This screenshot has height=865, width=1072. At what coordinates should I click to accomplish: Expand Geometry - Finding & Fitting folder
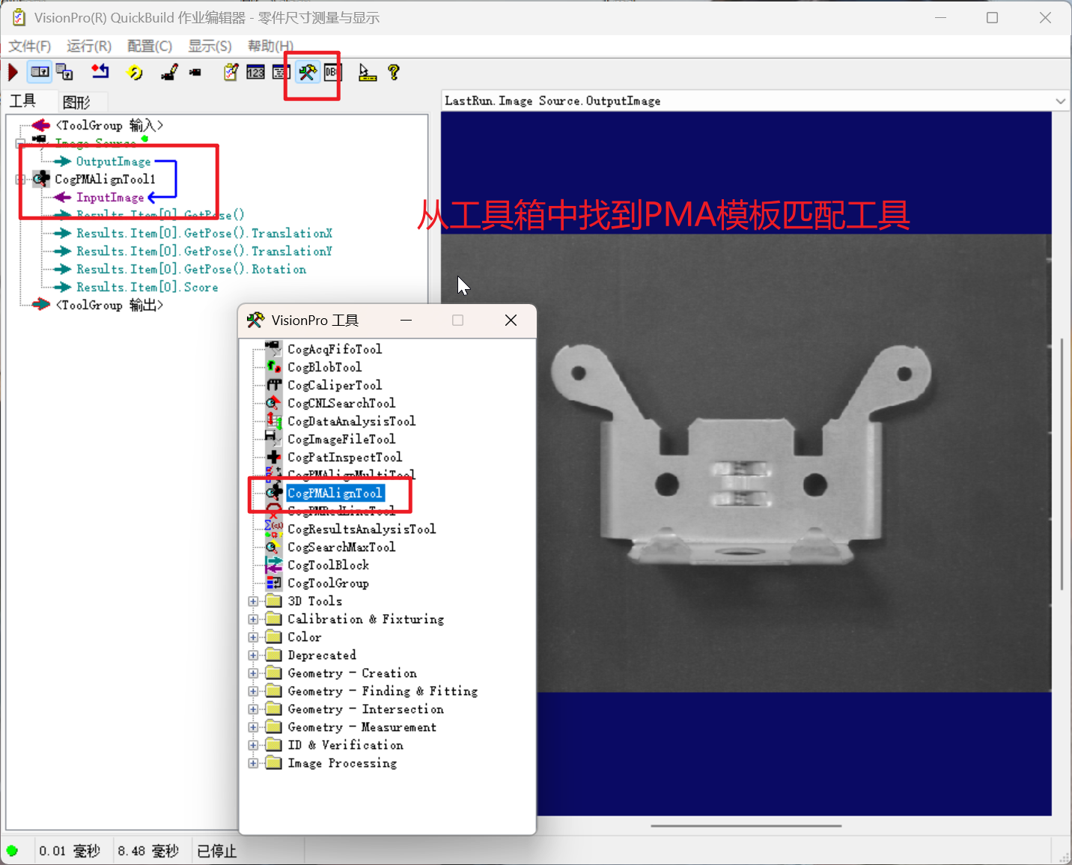(x=253, y=691)
